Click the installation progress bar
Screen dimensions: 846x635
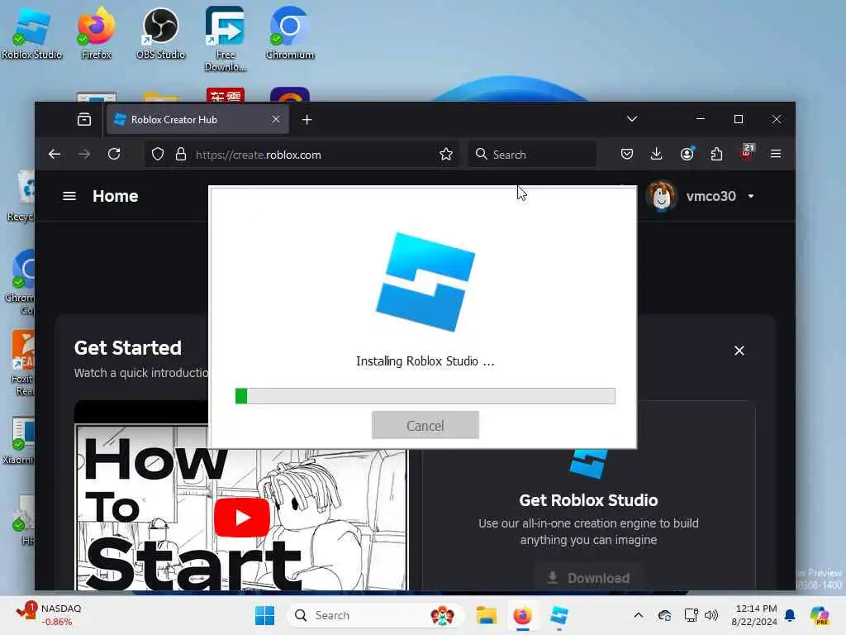[x=425, y=396]
